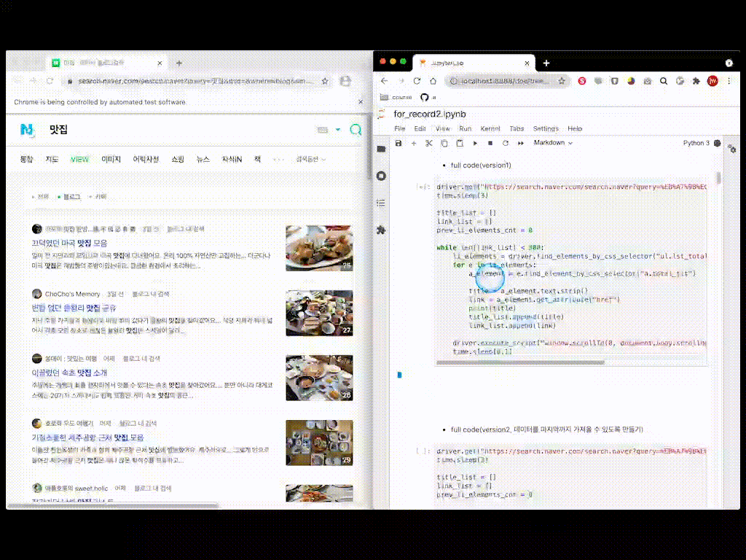Open the Settings menu in JupyterLab

(x=545, y=128)
